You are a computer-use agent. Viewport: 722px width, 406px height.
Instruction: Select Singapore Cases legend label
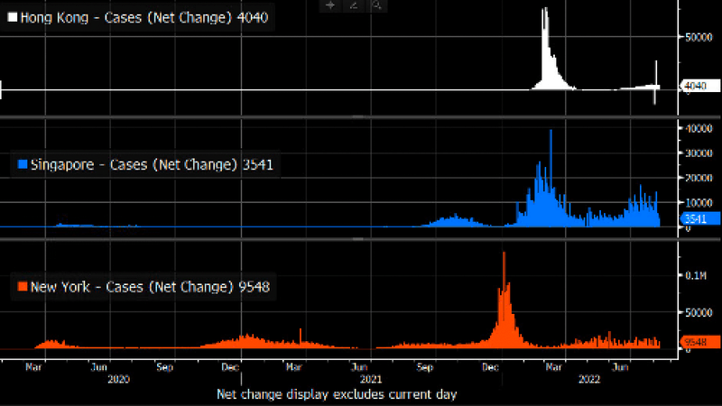click(x=150, y=165)
